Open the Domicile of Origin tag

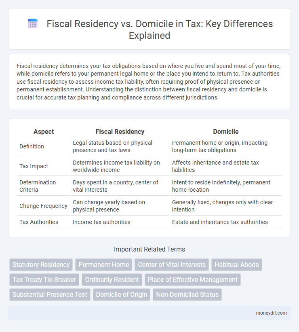tap(122, 295)
